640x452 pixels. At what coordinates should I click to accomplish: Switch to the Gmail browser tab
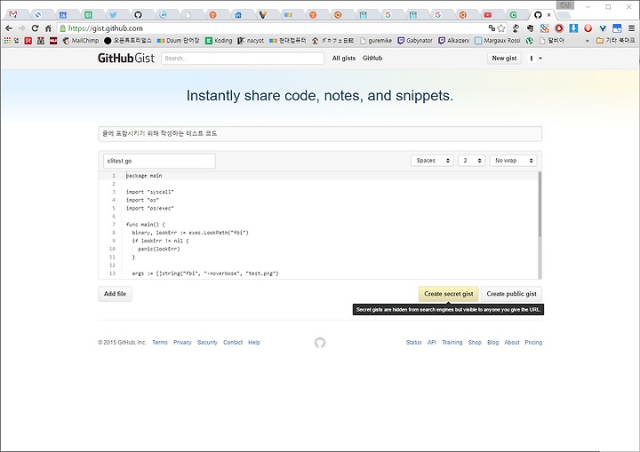coord(13,15)
